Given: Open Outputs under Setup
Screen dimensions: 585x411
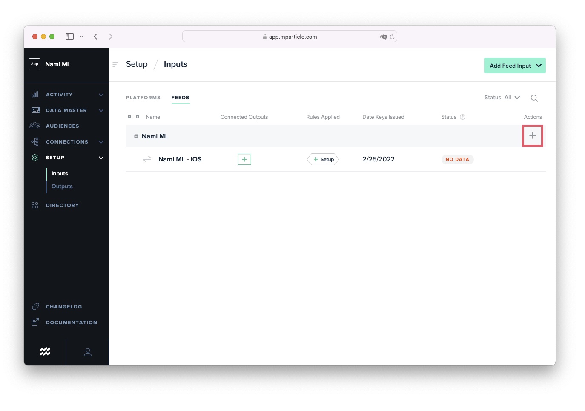Looking at the screenshot, I should pyautogui.click(x=62, y=187).
